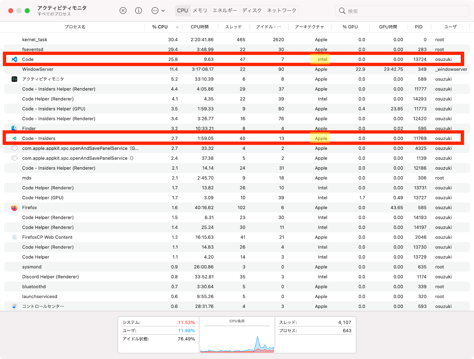The height and width of the screenshot is (359, 474).
Task: Click the システム 11.53% statistic
Action: pyautogui.click(x=159, y=322)
